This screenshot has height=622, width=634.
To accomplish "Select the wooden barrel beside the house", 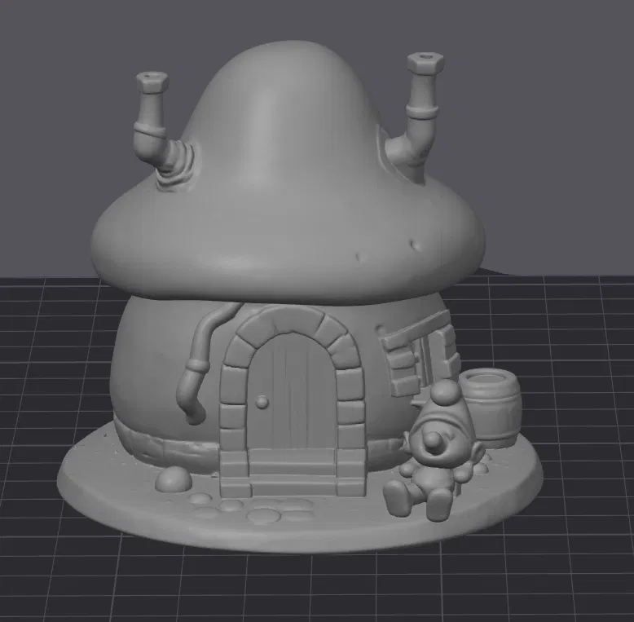I will 491,408.
